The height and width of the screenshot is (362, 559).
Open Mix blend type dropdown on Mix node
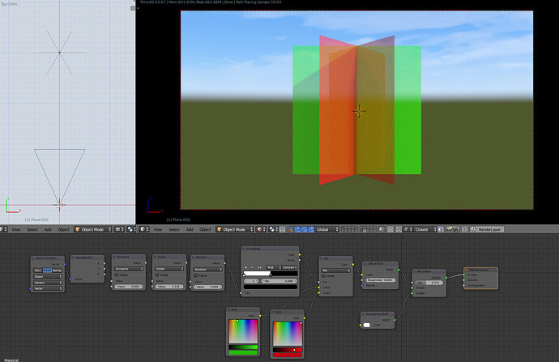(336, 270)
